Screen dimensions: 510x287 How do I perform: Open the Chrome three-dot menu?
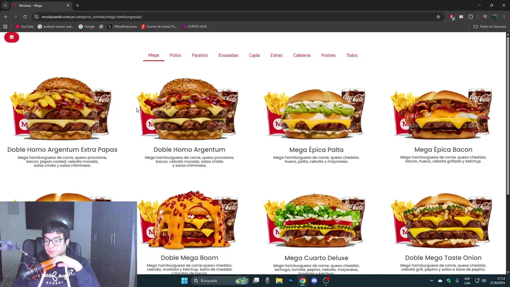504,17
